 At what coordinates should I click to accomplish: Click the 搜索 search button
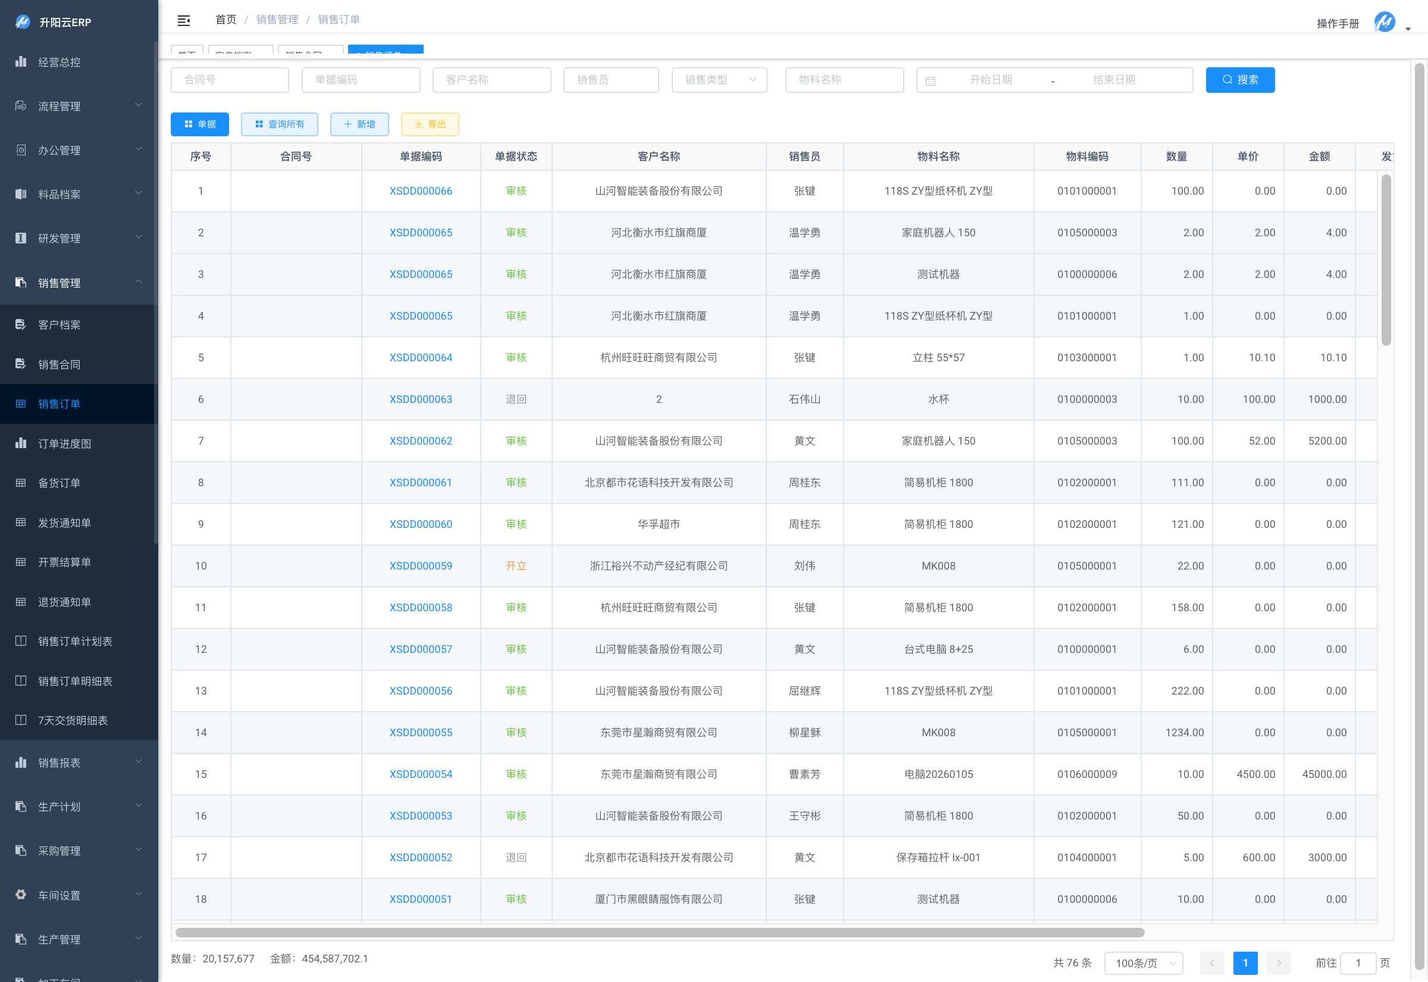[1239, 80]
